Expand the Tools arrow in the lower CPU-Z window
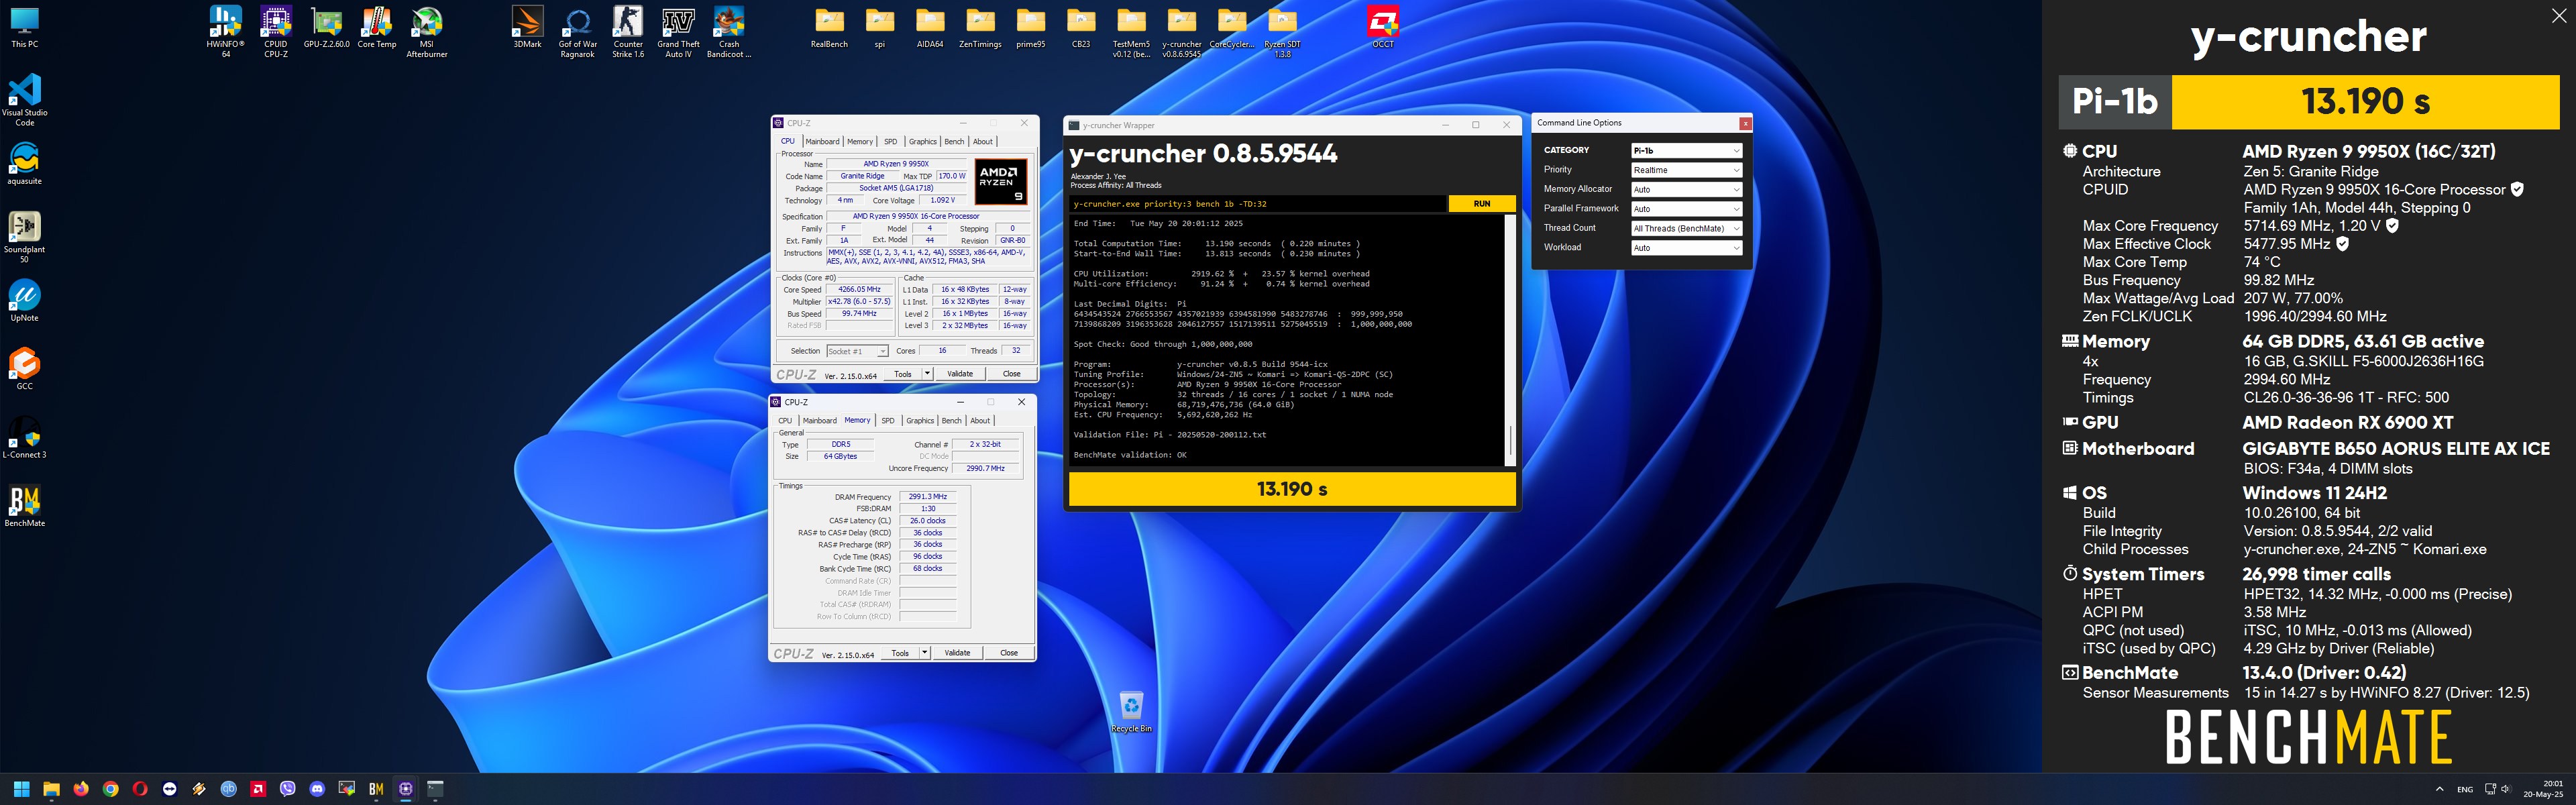This screenshot has height=805, width=2576. pyautogui.click(x=924, y=653)
